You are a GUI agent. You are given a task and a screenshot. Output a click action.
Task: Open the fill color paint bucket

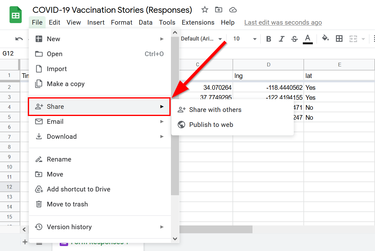[325, 38]
